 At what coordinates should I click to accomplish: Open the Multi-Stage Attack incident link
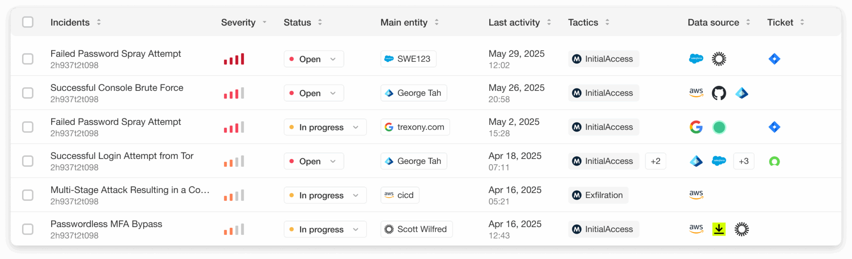(x=130, y=190)
